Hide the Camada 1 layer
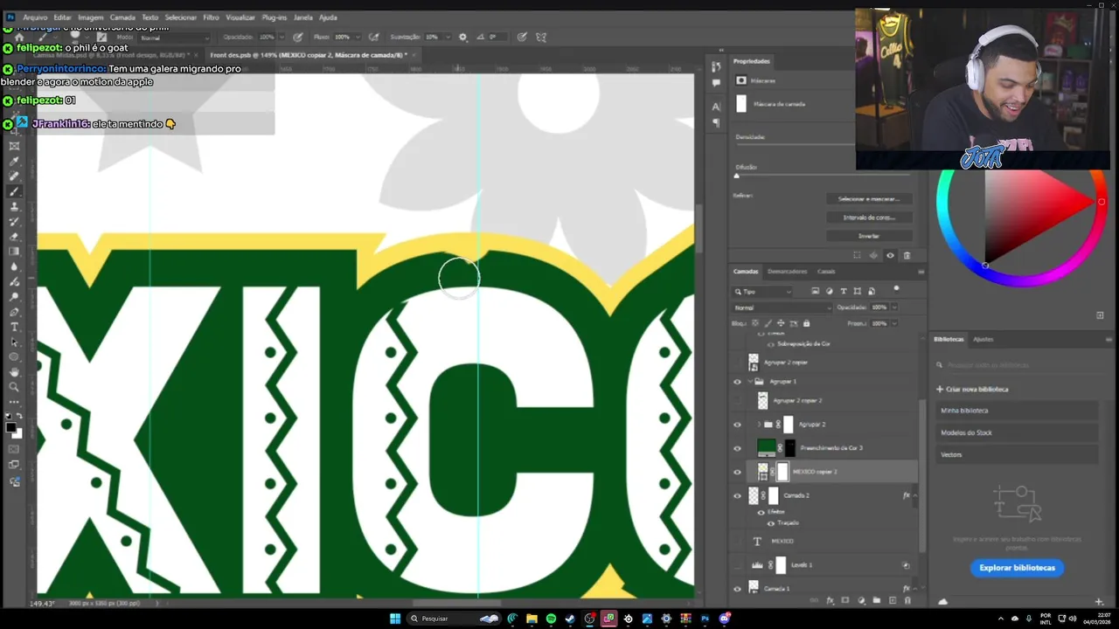 (x=737, y=589)
